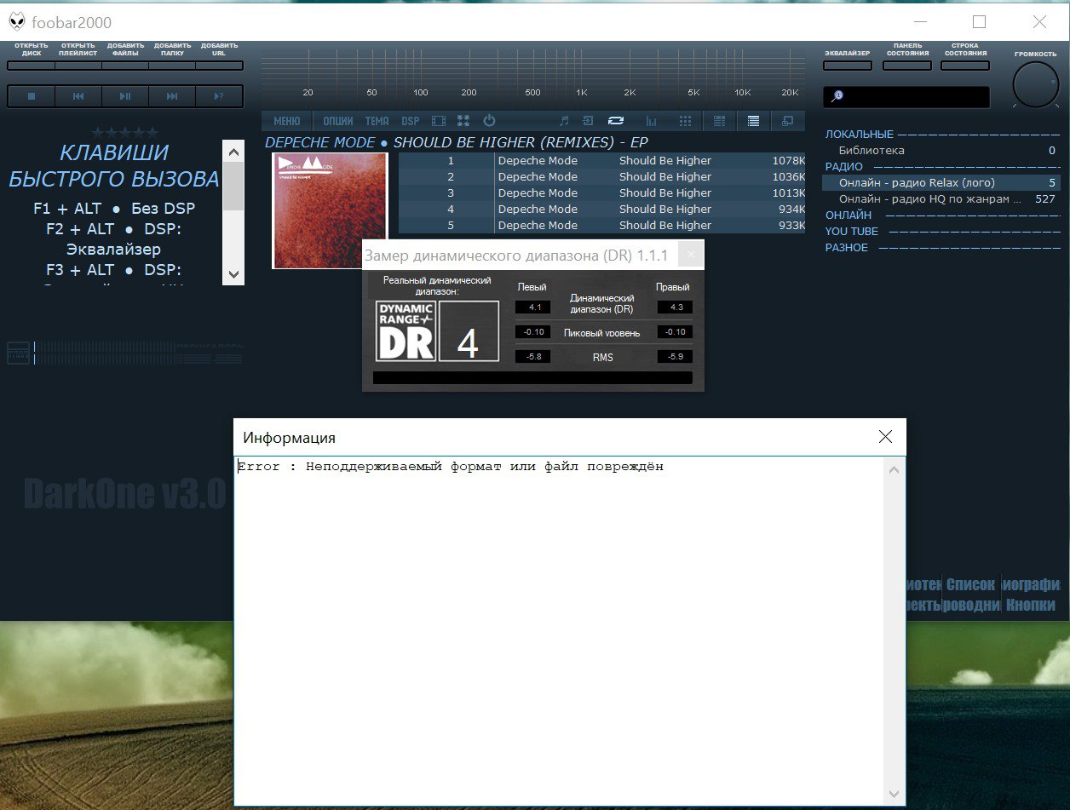
Task: Click the search field with magnifier icon
Action: (x=906, y=96)
